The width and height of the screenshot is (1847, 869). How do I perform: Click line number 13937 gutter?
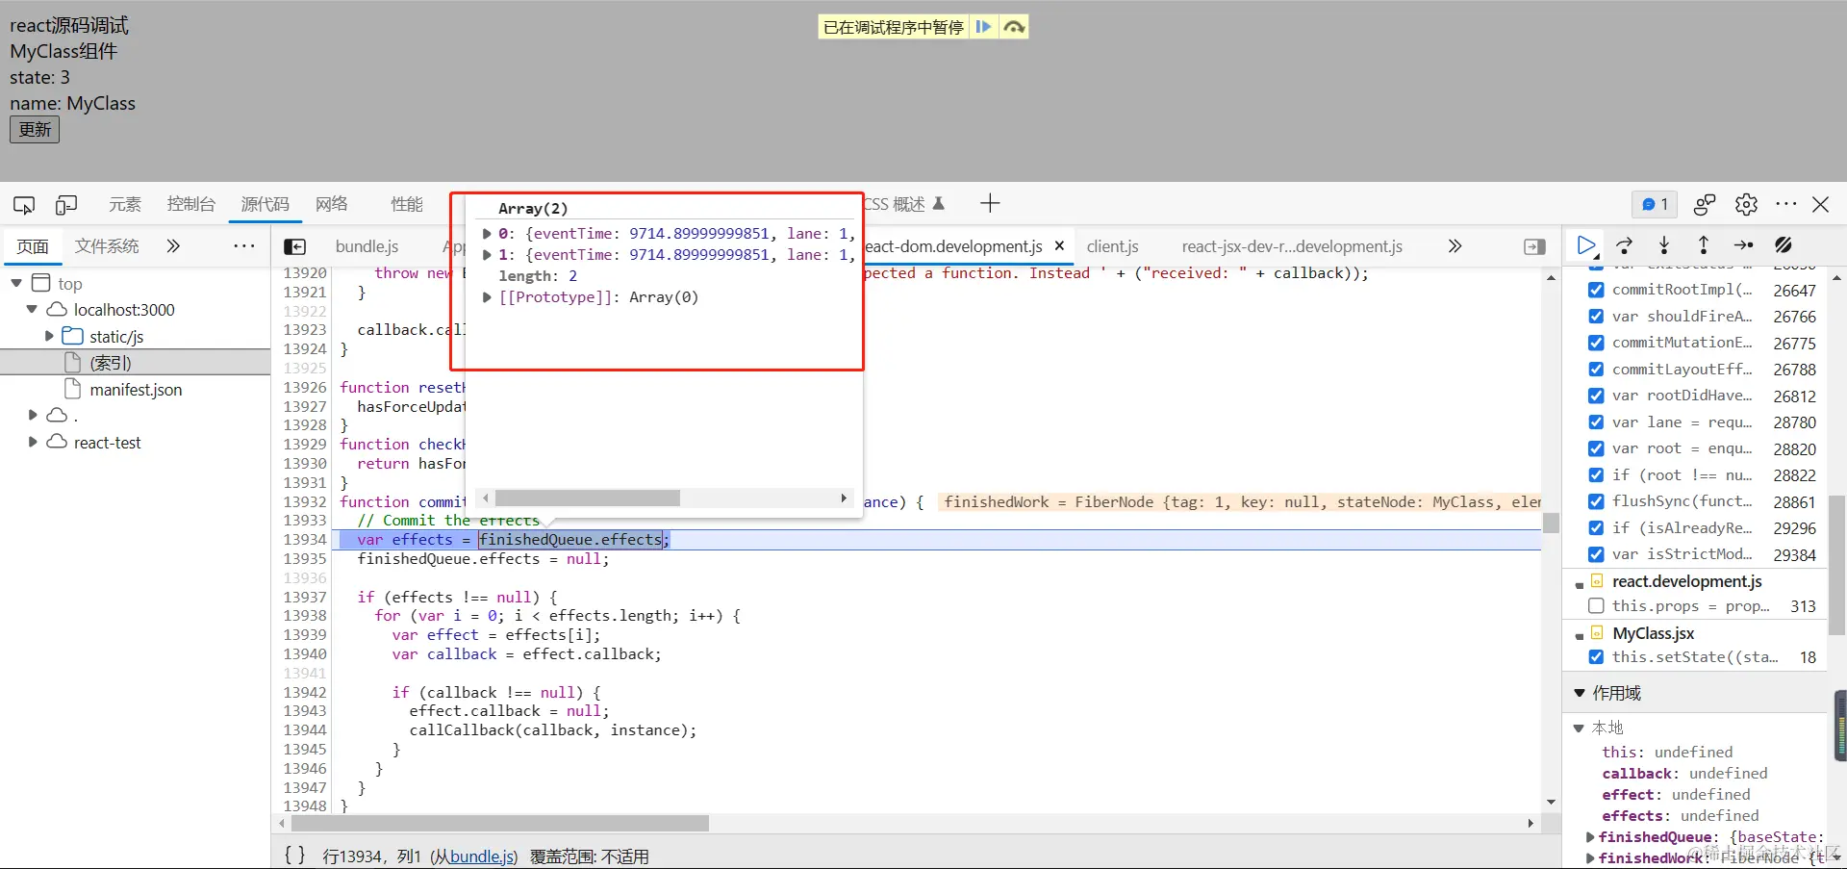tap(305, 597)
